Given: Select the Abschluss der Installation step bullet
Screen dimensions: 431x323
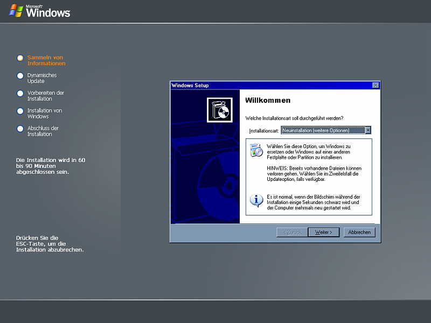Looking at the screenshot, I should point(20,129).
